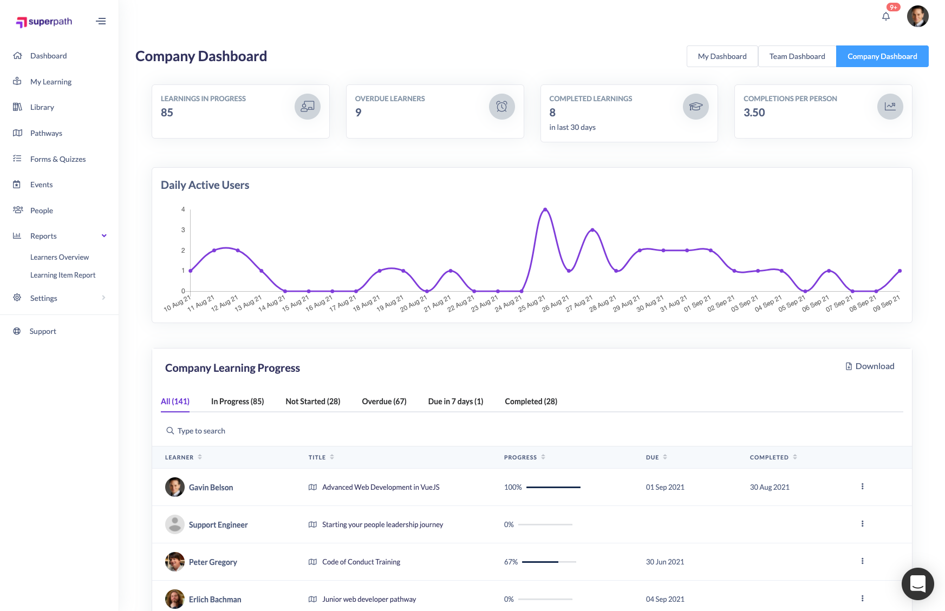Open the People section
Viewport: 945px width, 611px height.
pyautogui.click(x=17, y=210)
